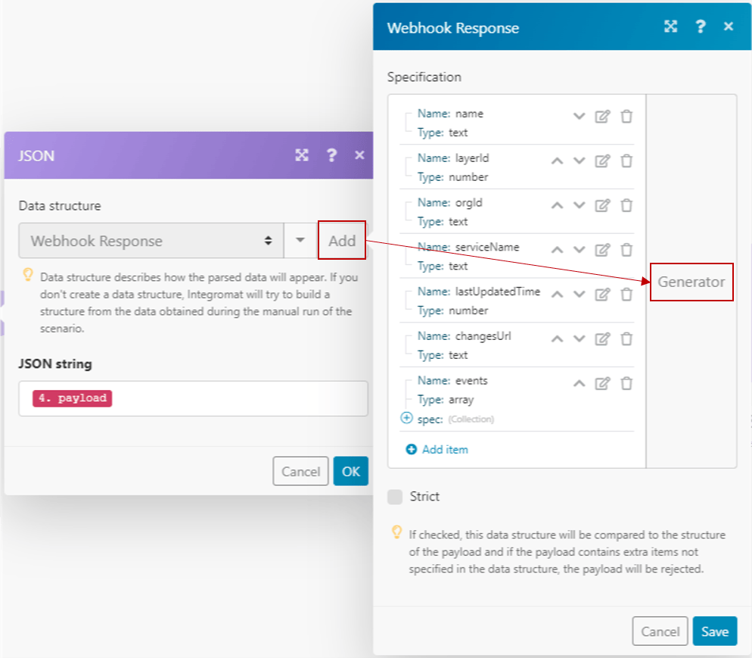Move the 'lastUpdatedTime' item down
This screenshot has height=658, width=752.
(x=580, y=295)
